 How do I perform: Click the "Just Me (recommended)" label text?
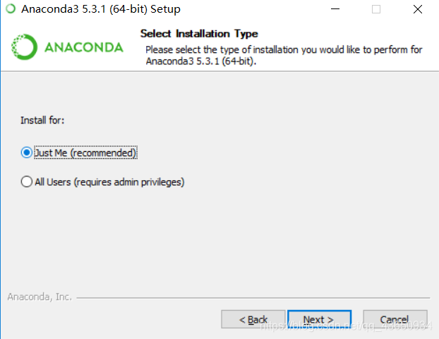[85, 153]
